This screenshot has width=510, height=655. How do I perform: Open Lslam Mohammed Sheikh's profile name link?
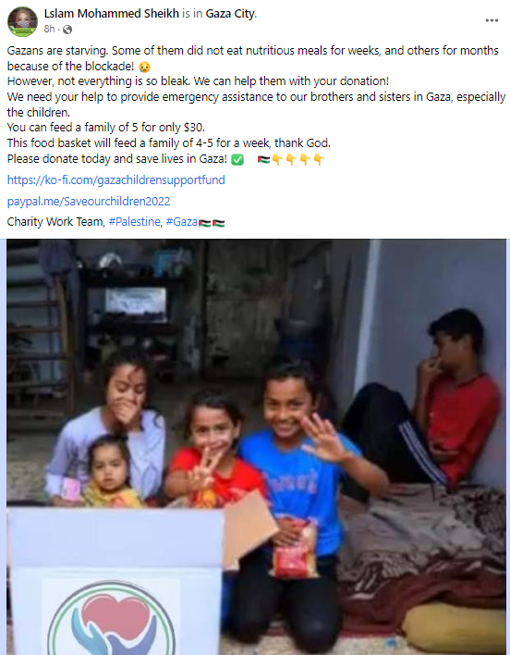click(112, 14)
